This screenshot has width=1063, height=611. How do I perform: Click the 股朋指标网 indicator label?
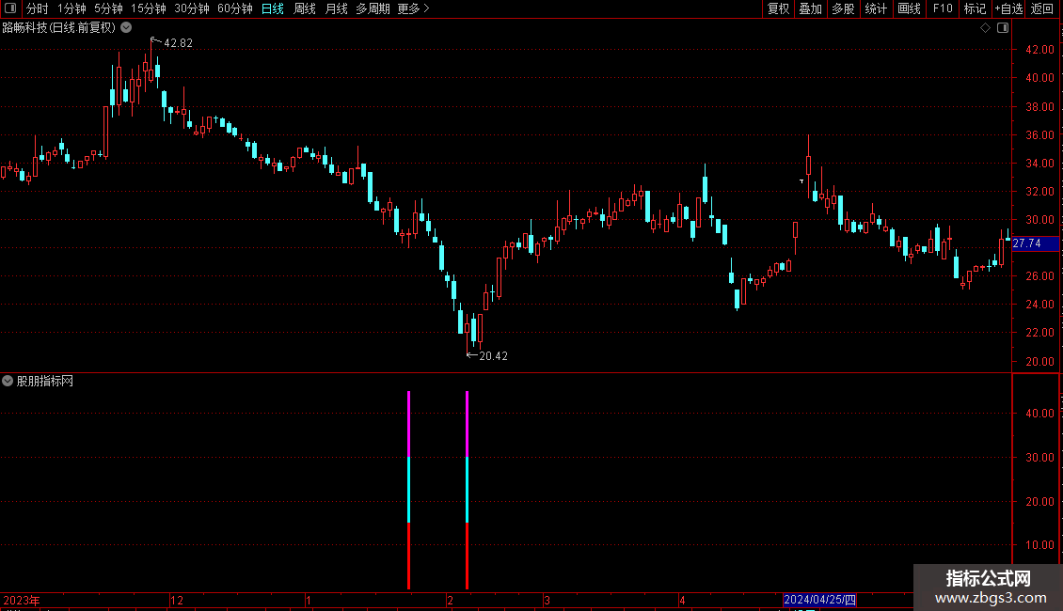(45, 381)
